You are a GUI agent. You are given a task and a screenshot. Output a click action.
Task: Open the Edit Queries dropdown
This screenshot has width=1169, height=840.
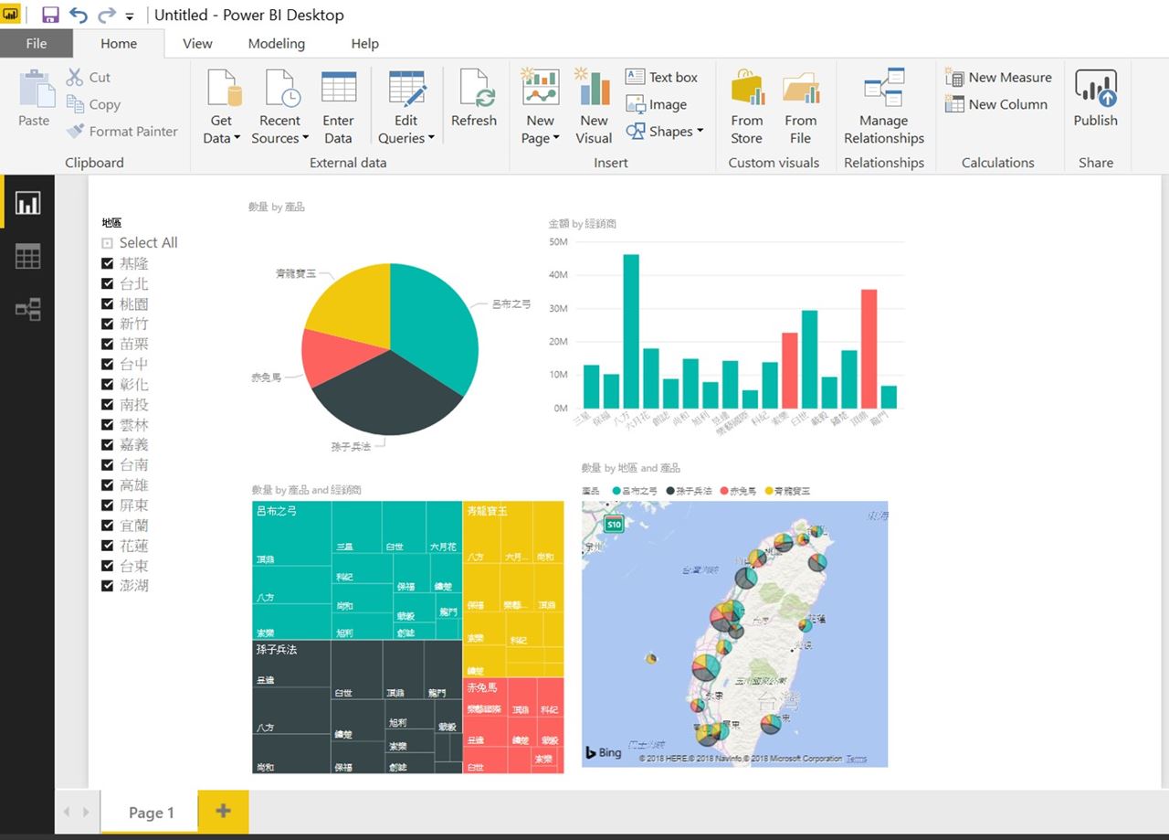coord(406,138)
